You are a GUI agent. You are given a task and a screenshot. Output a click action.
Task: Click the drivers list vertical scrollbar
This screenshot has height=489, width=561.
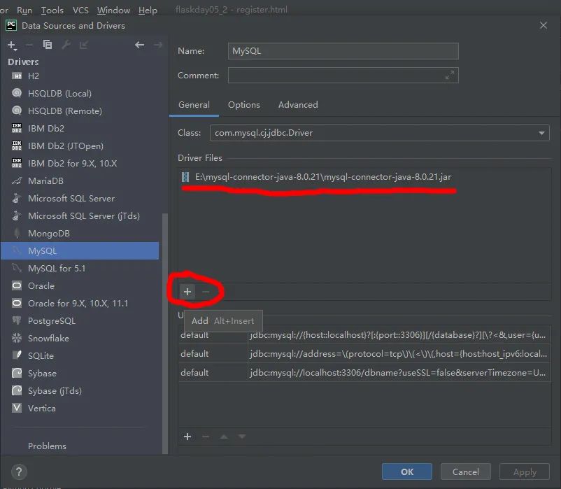point(165,333)
